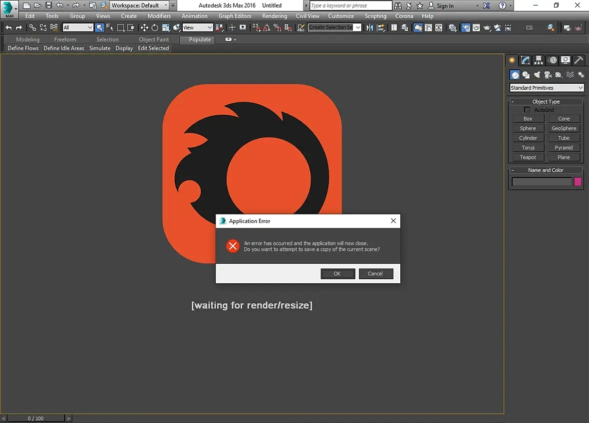Click the keyword search input field

point(350,5)
